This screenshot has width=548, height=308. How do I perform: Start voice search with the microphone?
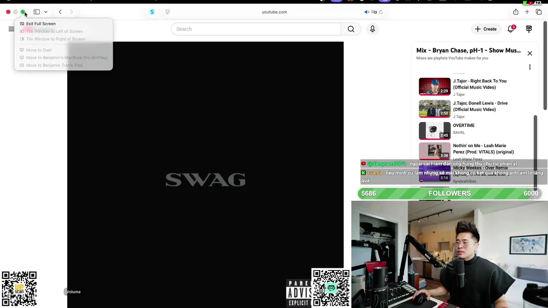point(372,29)
